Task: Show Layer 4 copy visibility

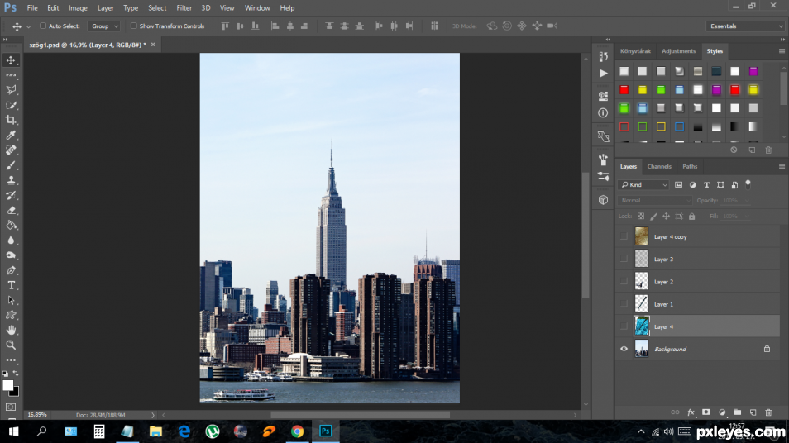Action: point(624,237)
